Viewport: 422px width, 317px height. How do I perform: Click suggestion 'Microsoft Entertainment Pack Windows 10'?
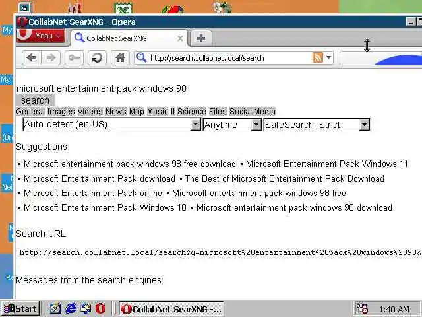pos(105,207)
